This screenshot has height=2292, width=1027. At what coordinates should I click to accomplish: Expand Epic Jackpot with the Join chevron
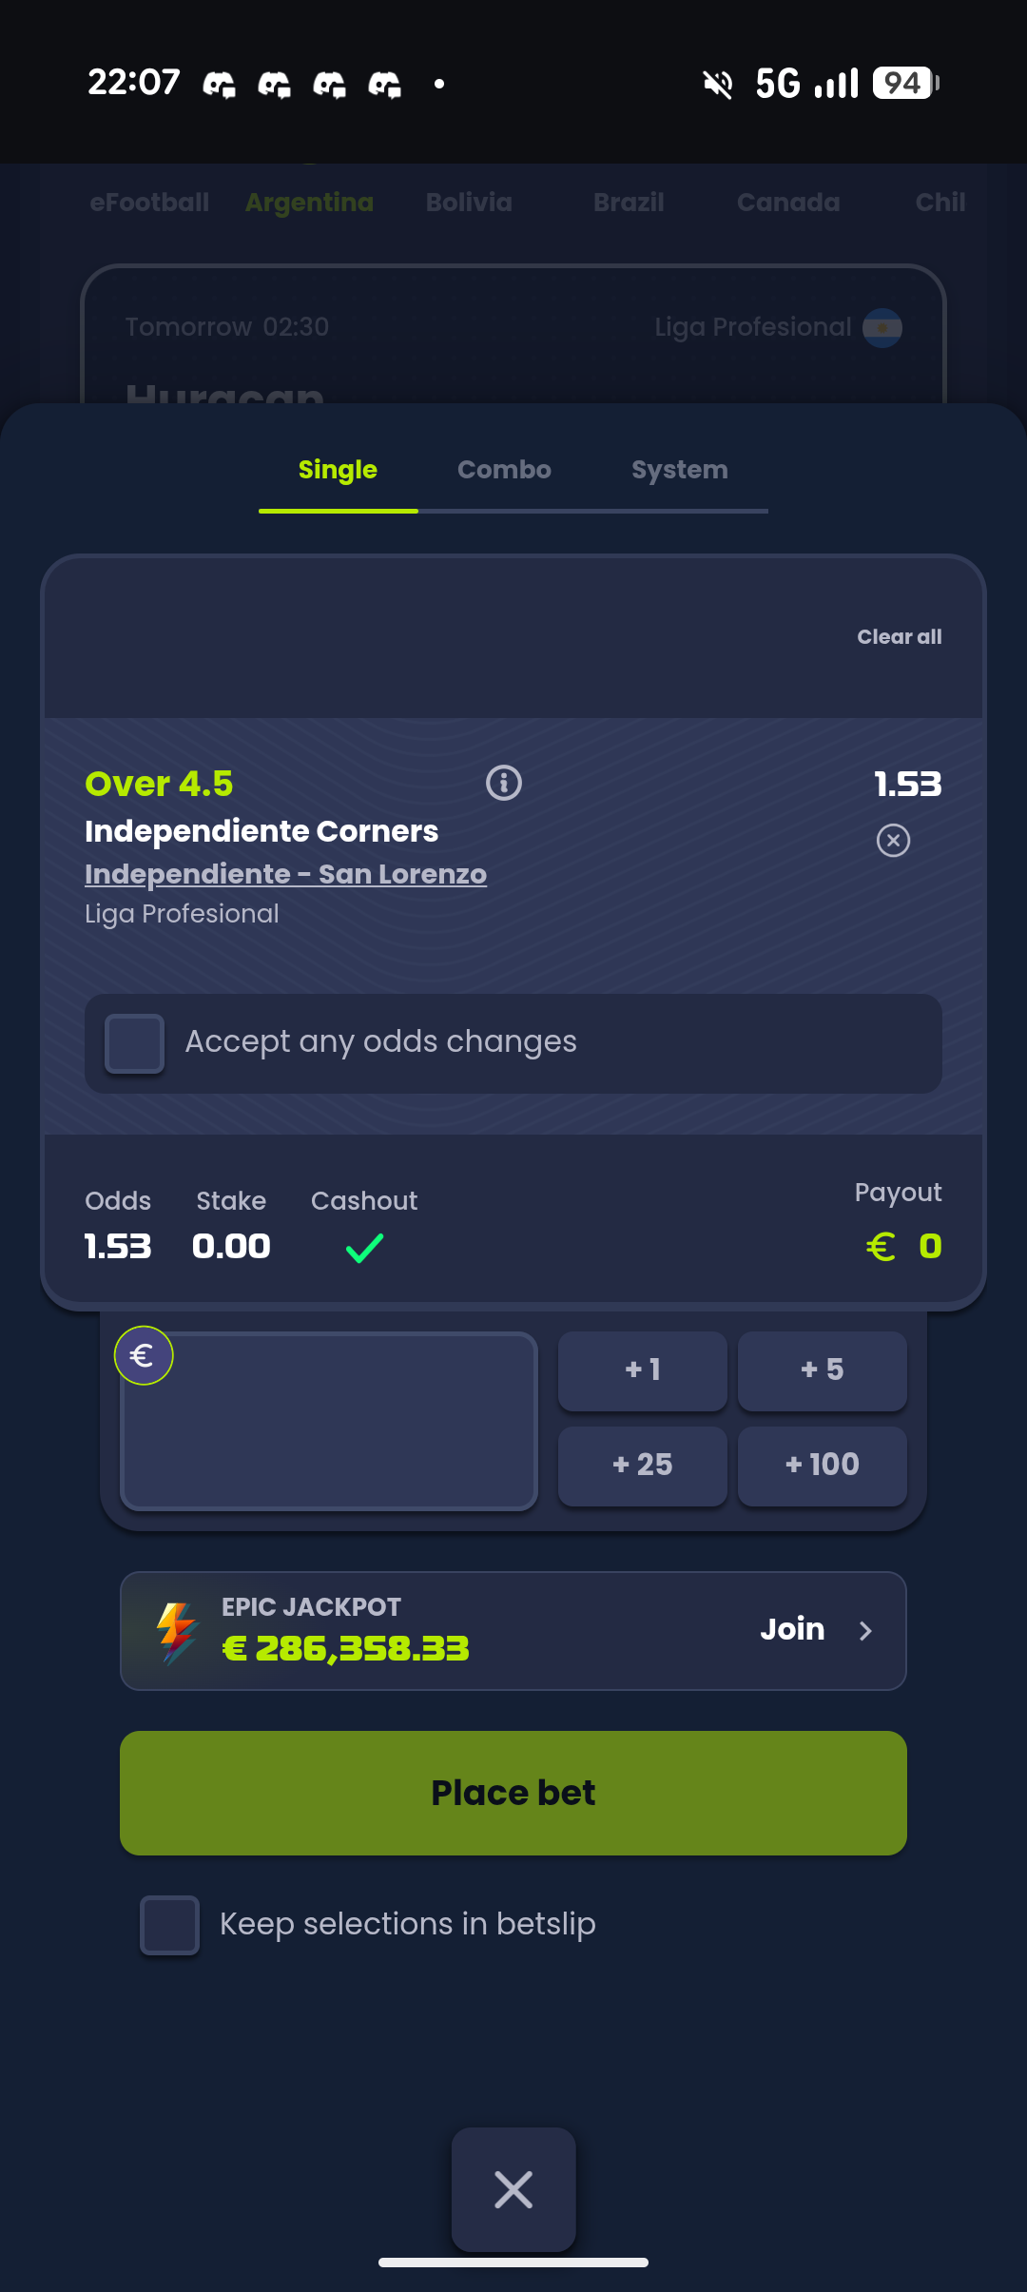[x=865, y=1631]
